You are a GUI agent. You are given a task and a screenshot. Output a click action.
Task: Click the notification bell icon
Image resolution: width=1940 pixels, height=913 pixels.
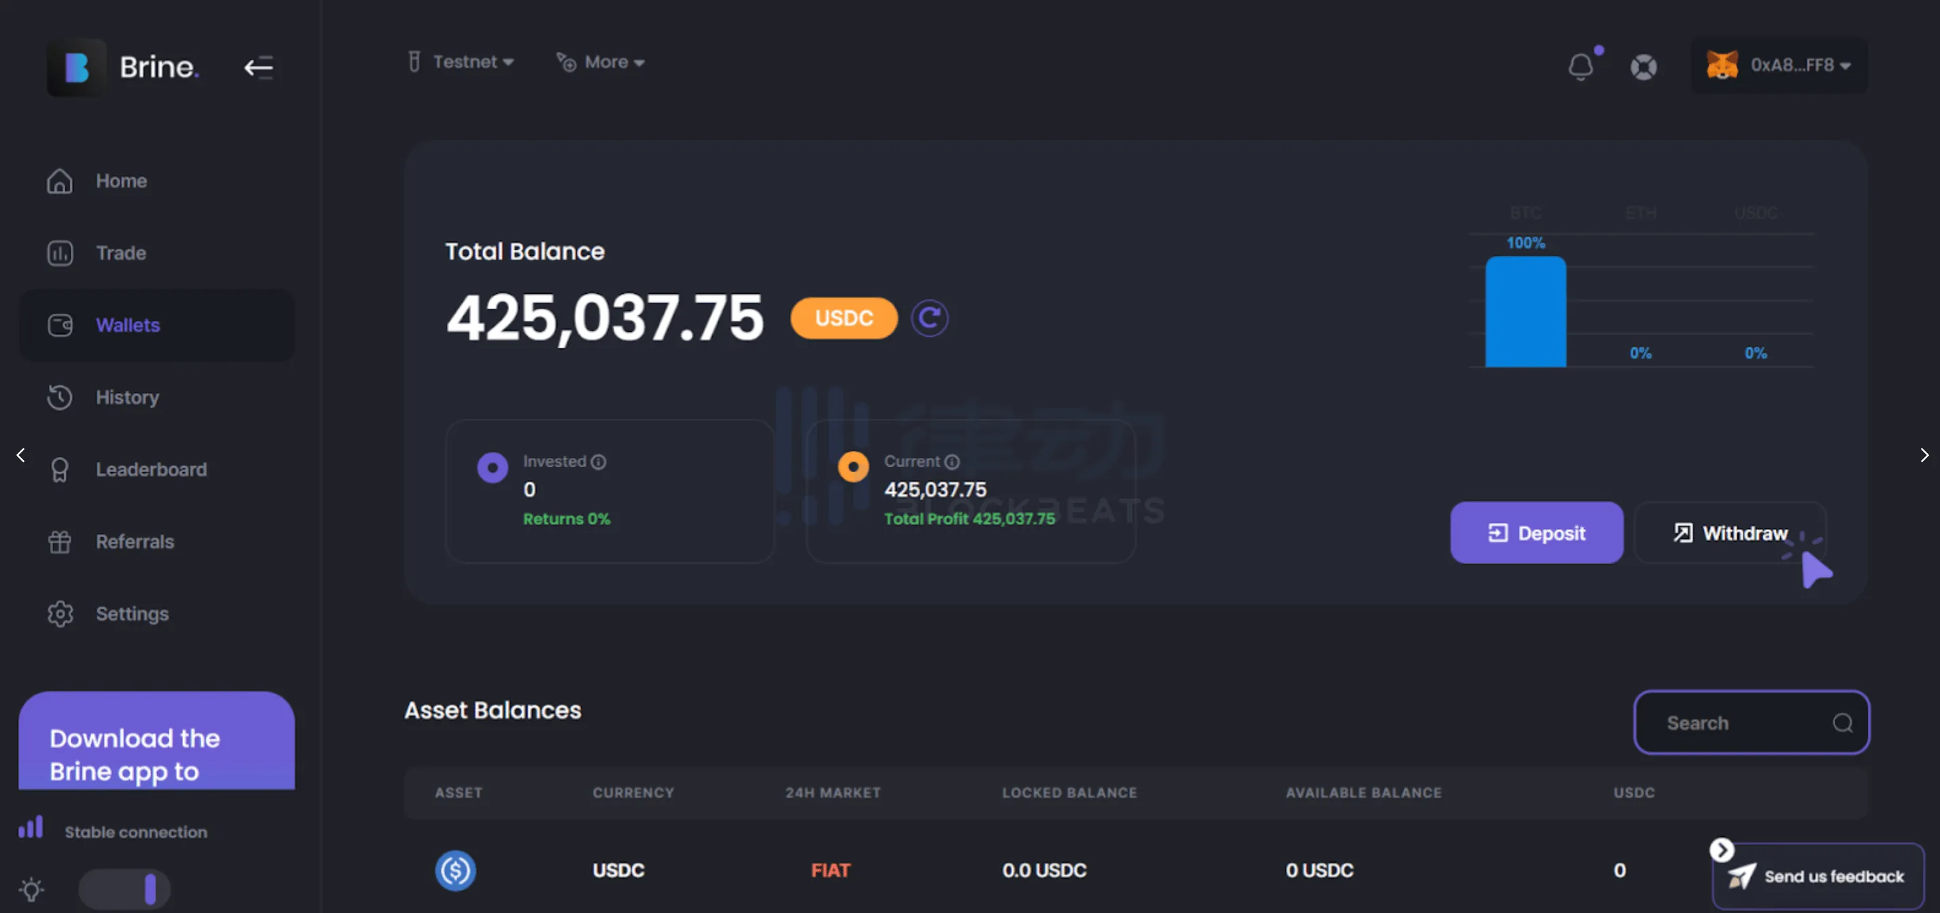pos(1580,66)
